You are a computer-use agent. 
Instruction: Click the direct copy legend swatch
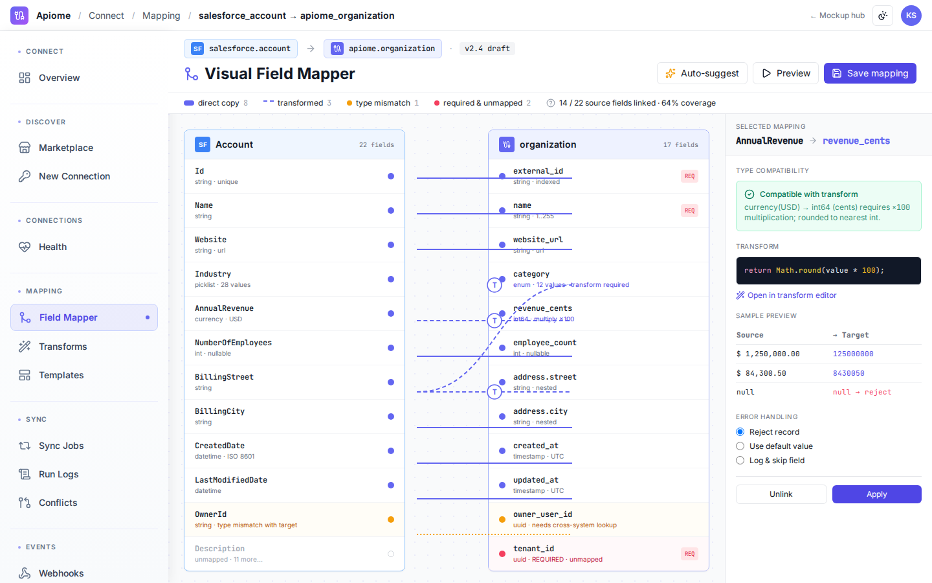click(189, 103)
